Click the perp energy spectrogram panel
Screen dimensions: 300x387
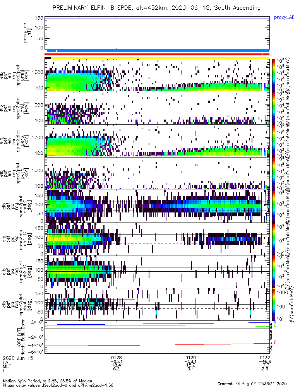157,141
